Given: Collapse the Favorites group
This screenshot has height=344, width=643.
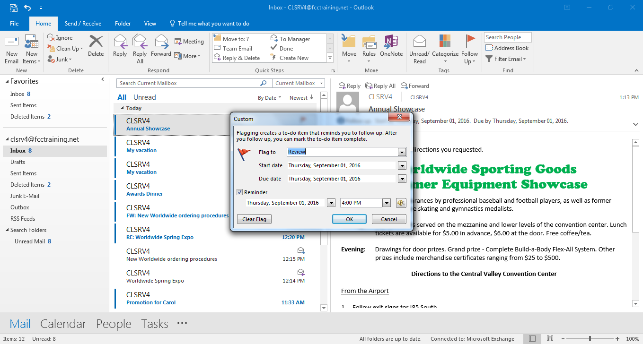Looking at the screenshot, I should [7, 81].
